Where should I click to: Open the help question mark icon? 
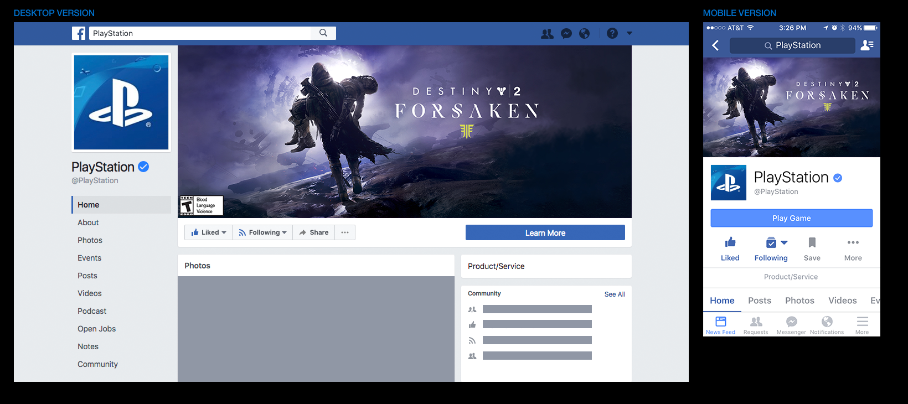pyautogui.click(x=612, y=33)
